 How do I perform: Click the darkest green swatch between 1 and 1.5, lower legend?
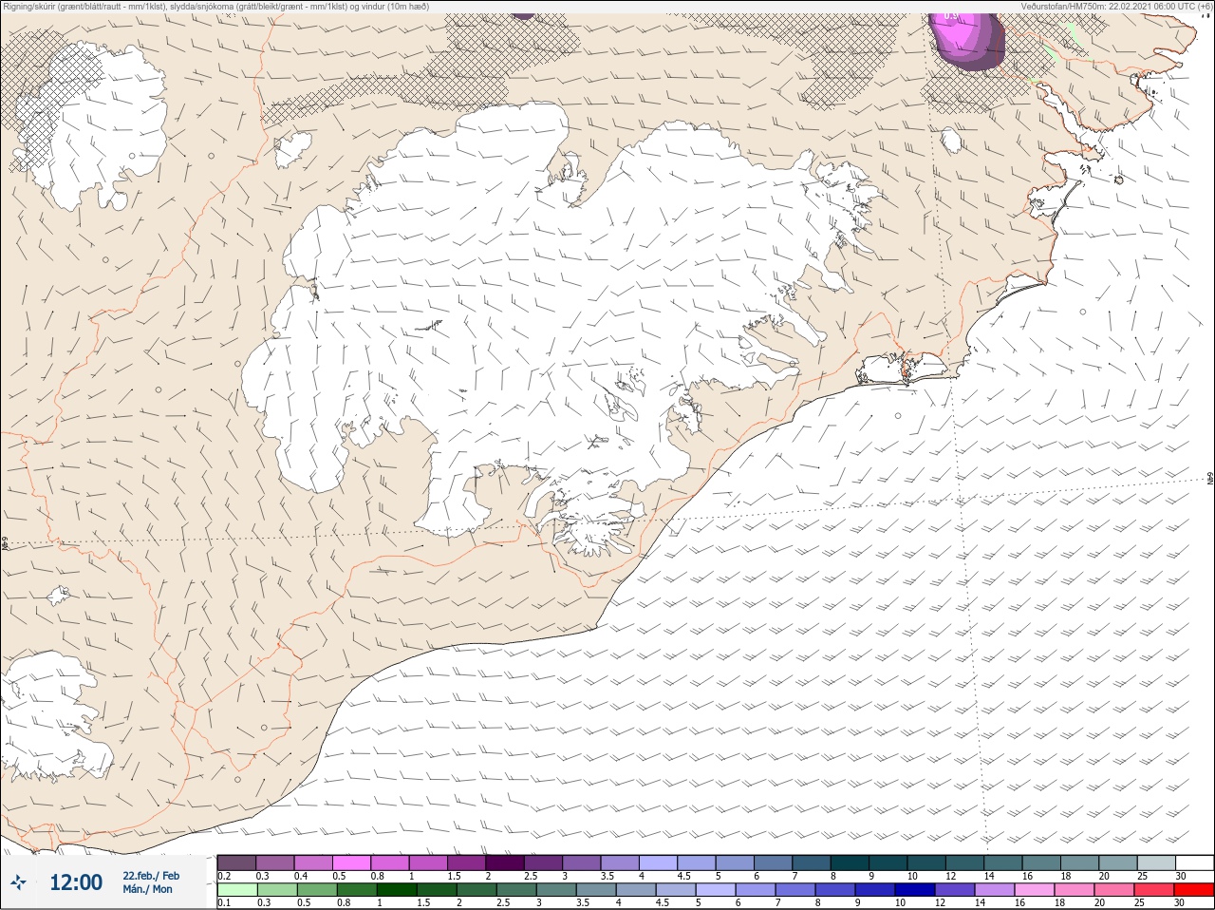(x=396, y=890)
